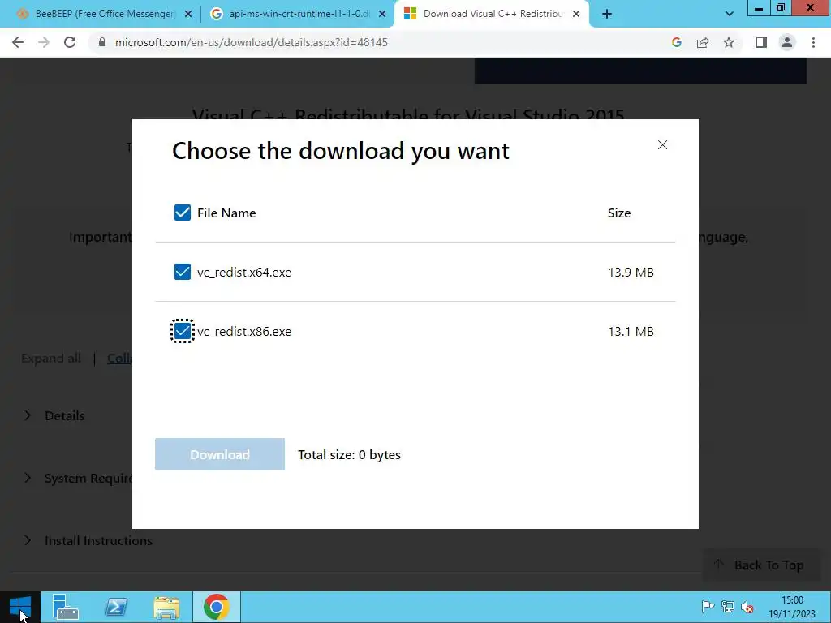The width and height of the screenshot is (831, 623).
Task: Click the taskbar clock and date
Action: click(x=792, y=607)
